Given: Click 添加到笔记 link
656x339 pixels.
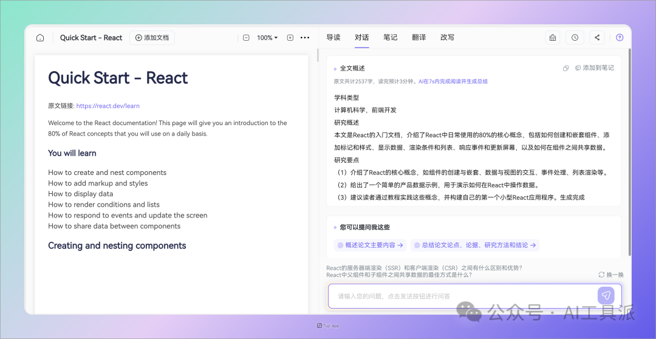Looking at the screenshot, I should point(595,68).
